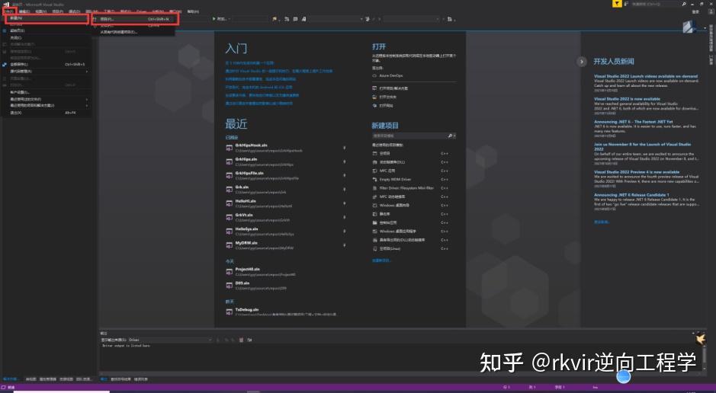Click the open project/solution icon under 打开
Screen dimensions: 716x393
pos(374,88)
